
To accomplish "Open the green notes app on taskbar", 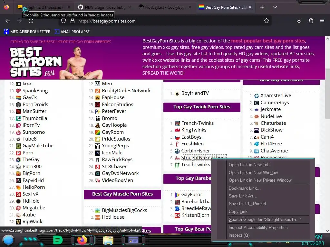I will (58, 240).
